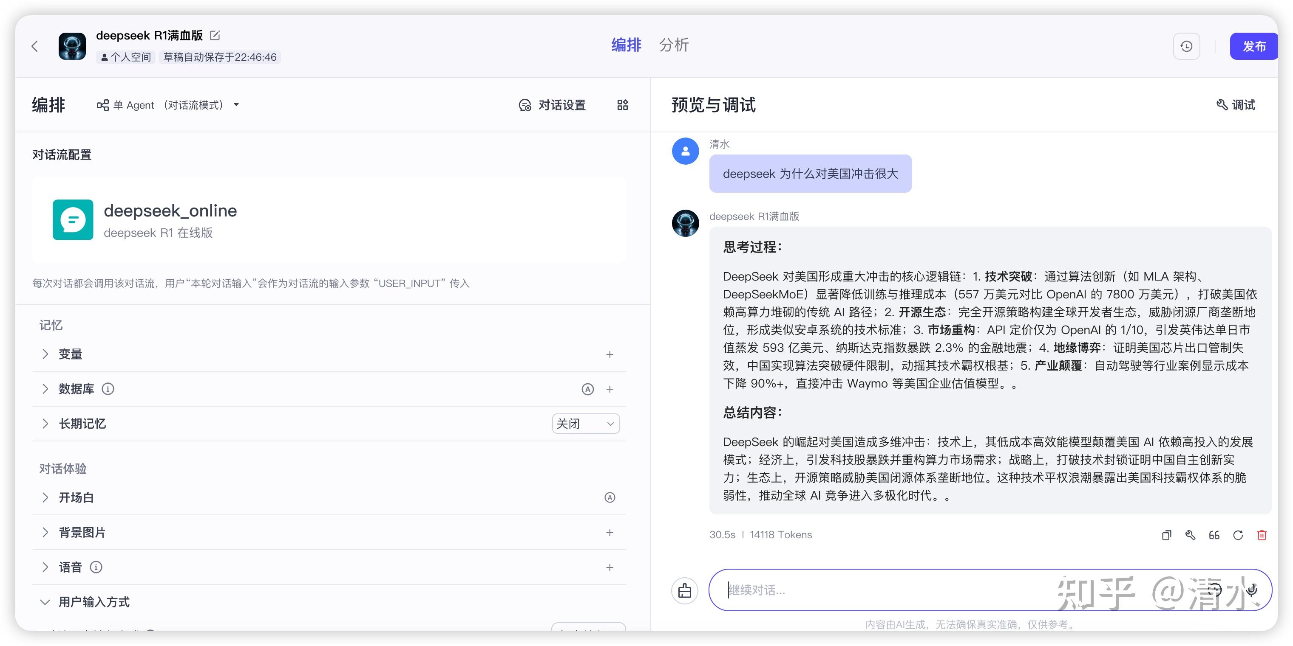Click the user message bubble about deepseek

(810, 174)
